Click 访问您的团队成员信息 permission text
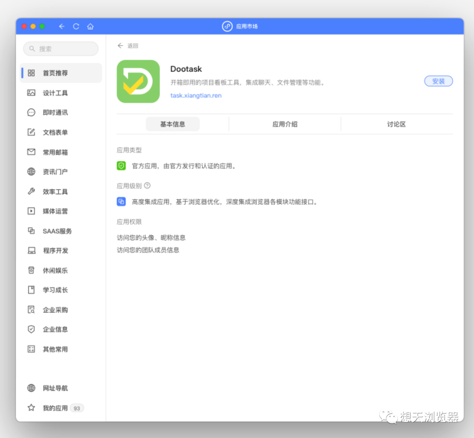The height and width of the screenshot is (438, 474). [x=148, y=250]
